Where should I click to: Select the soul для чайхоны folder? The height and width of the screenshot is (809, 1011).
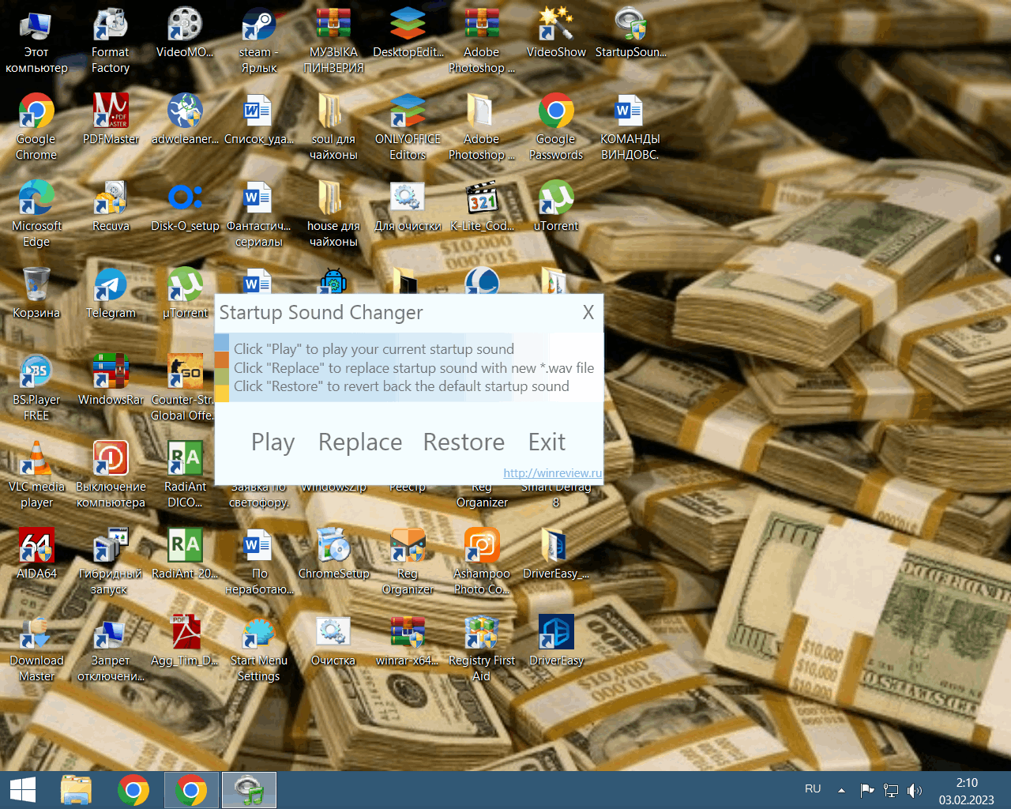[x=333, y=128]
